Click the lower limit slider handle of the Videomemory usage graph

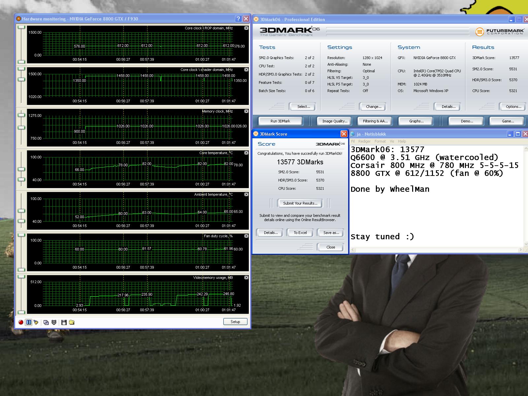[21, 312]
